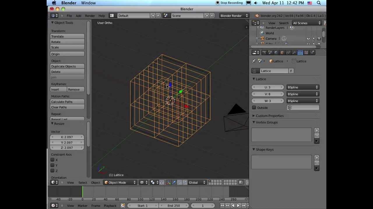Click the scale manipulator icon
The height and width of the screenshot is (209, 373).
185,182
